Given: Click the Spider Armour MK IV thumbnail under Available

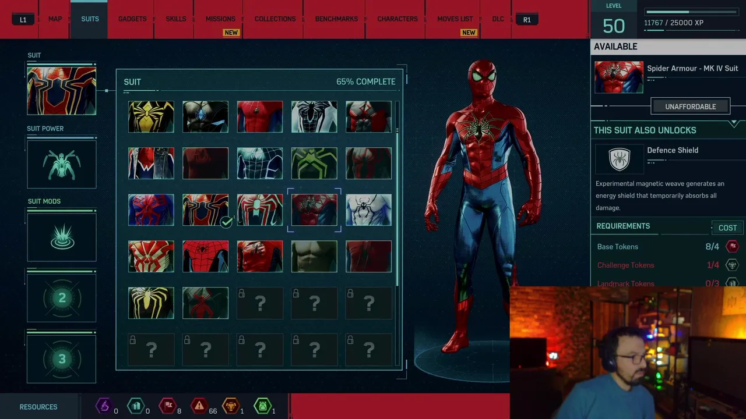Looking at the screenshot, I should tap(619, 77).
